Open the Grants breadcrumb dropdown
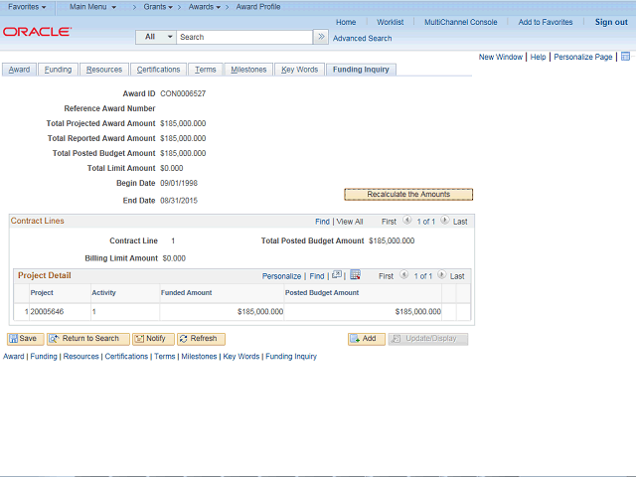 tap(158, 7)
